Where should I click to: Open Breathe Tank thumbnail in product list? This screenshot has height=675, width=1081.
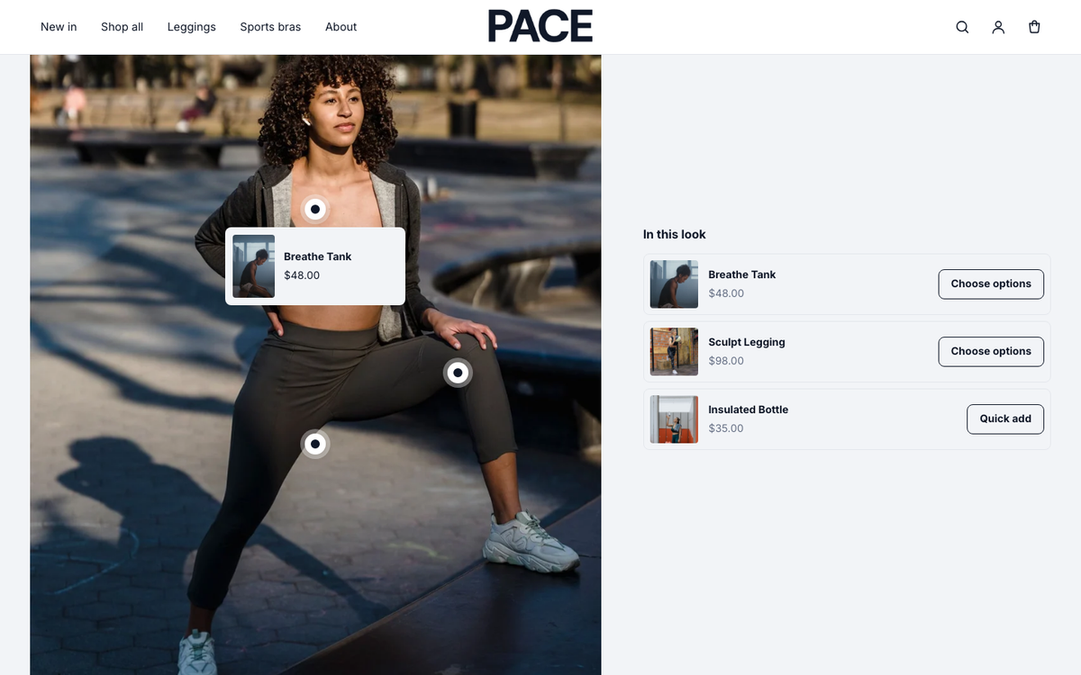pyautogui.click(x=674, y=284)
